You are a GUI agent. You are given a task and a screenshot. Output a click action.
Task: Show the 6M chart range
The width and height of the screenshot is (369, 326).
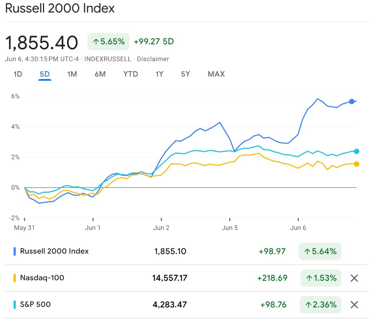coord(100,74)
